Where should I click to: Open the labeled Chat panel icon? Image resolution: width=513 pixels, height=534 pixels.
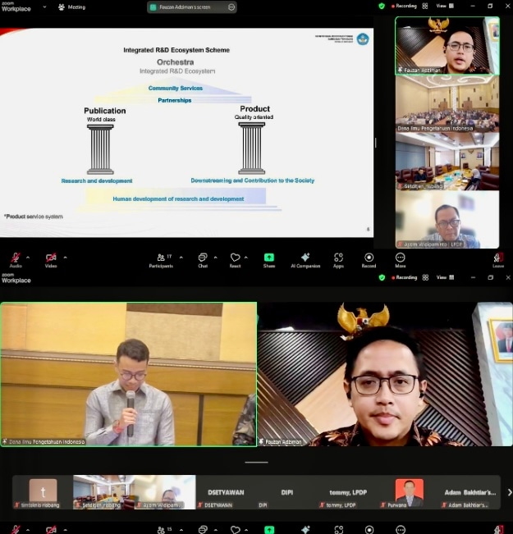(x=203, y=258)
